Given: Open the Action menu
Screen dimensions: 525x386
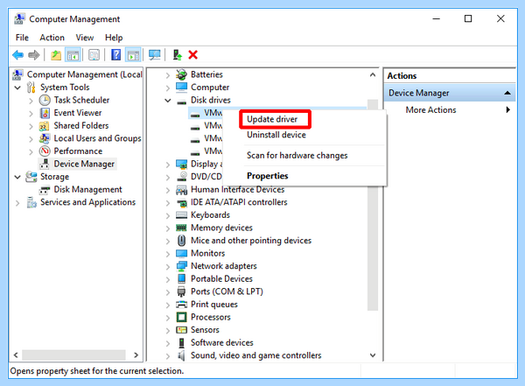Looking at the screenshot, I should (52, 38).
